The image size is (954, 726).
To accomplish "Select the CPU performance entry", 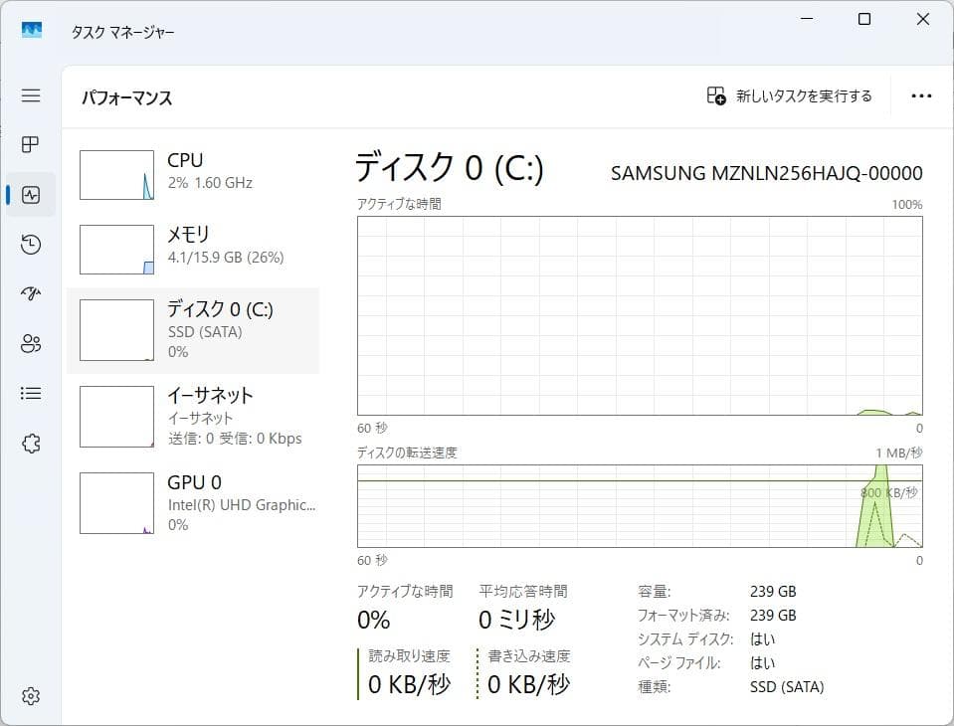I will (194, 174).
